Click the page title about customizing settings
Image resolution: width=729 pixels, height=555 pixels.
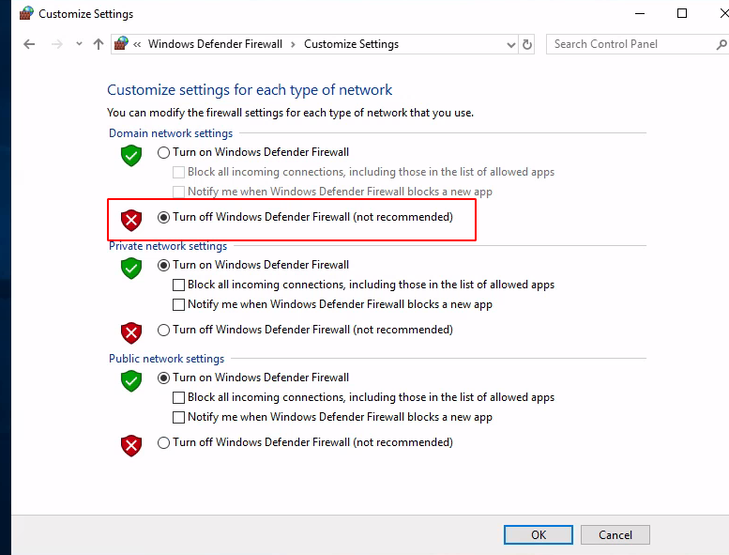tap(250, 90)
